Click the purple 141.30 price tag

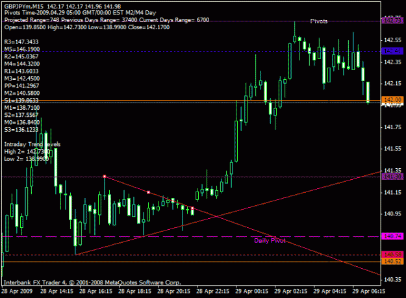(x=392, y=177)
